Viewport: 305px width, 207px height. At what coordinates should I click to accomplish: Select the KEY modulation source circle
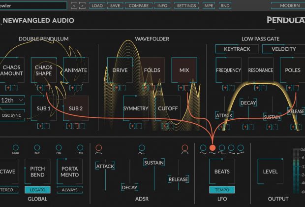click(x=37, y=147)
